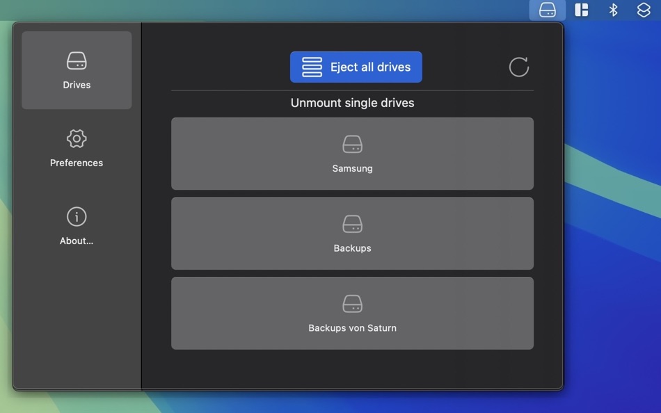
Task: Click the stacked layers menu bar icon
Action: (x=644, y=10)
